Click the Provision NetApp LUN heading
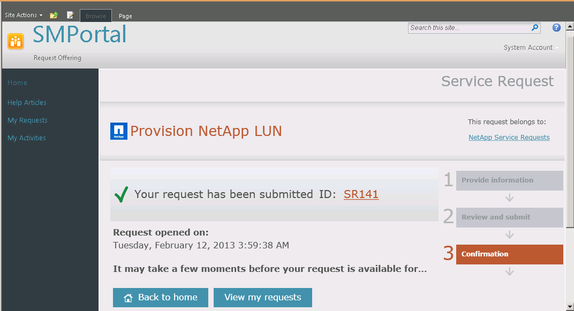 (x=206, y=131)
